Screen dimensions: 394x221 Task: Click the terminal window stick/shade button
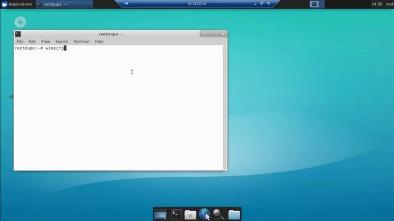(204, 34)
